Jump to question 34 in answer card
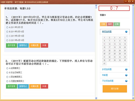135x101 pixels. click(x=120, y=57)
